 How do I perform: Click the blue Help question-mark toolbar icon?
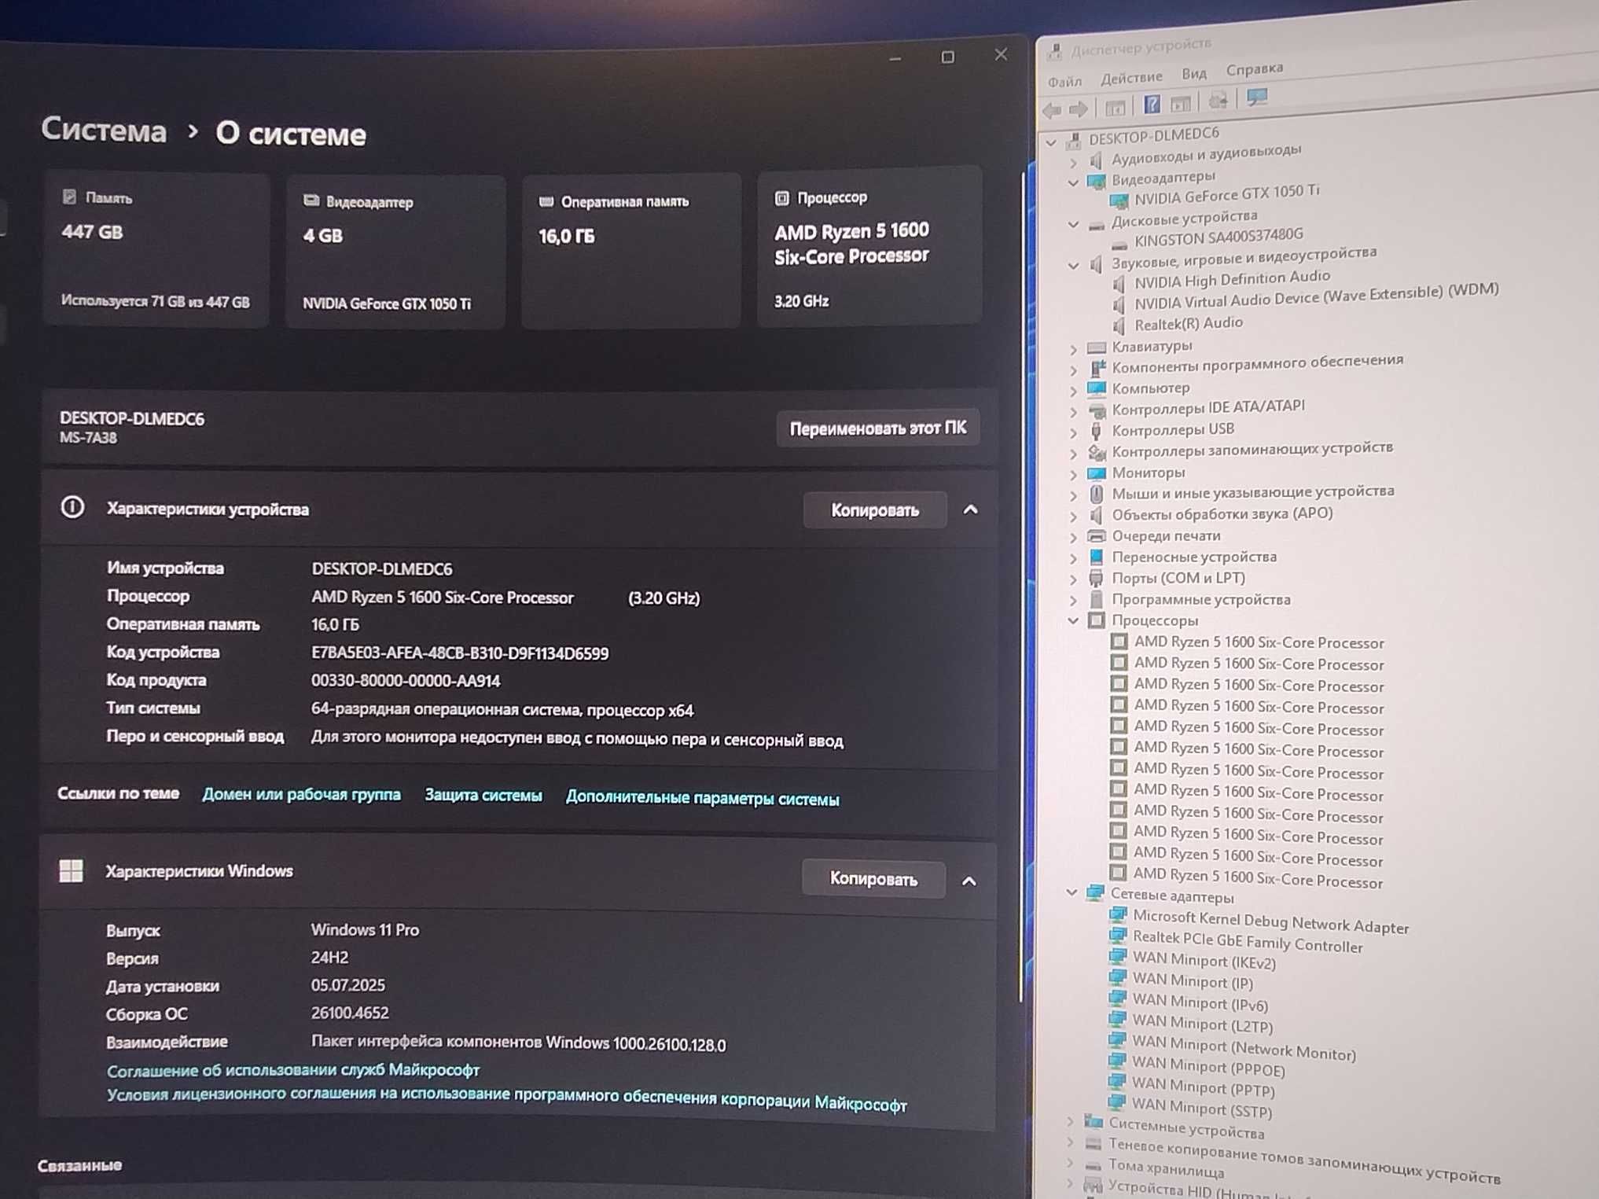coord(1151,105)
